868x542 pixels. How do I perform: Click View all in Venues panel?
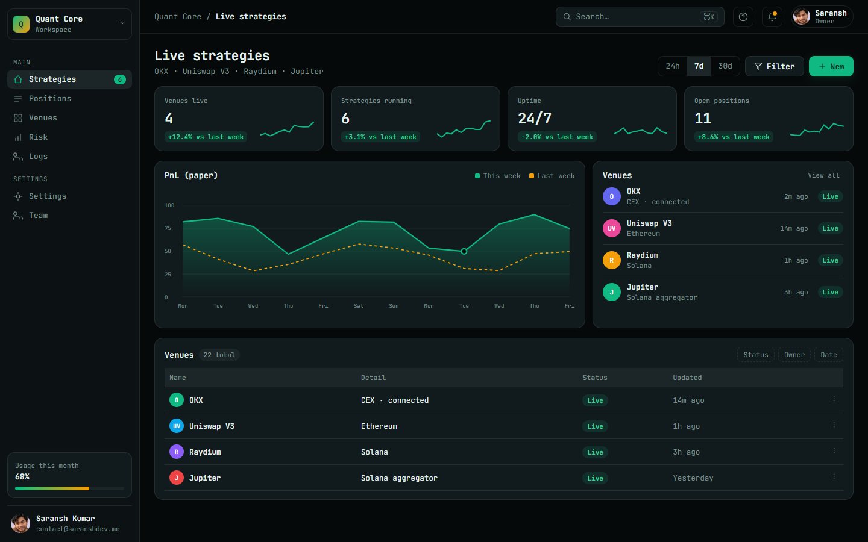click(x=823, y=175)
